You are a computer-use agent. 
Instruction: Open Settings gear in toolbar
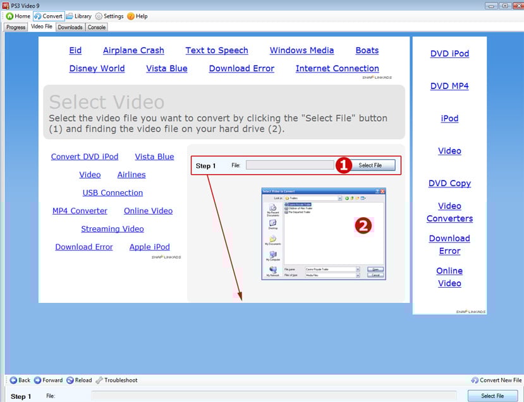point(99,16)
